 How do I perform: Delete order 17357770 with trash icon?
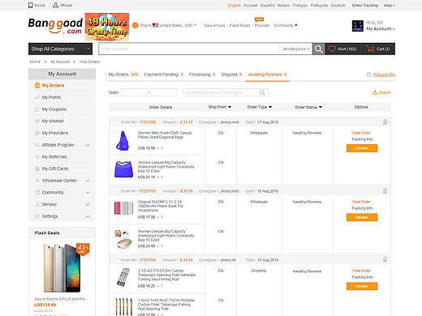pos(385,191)
